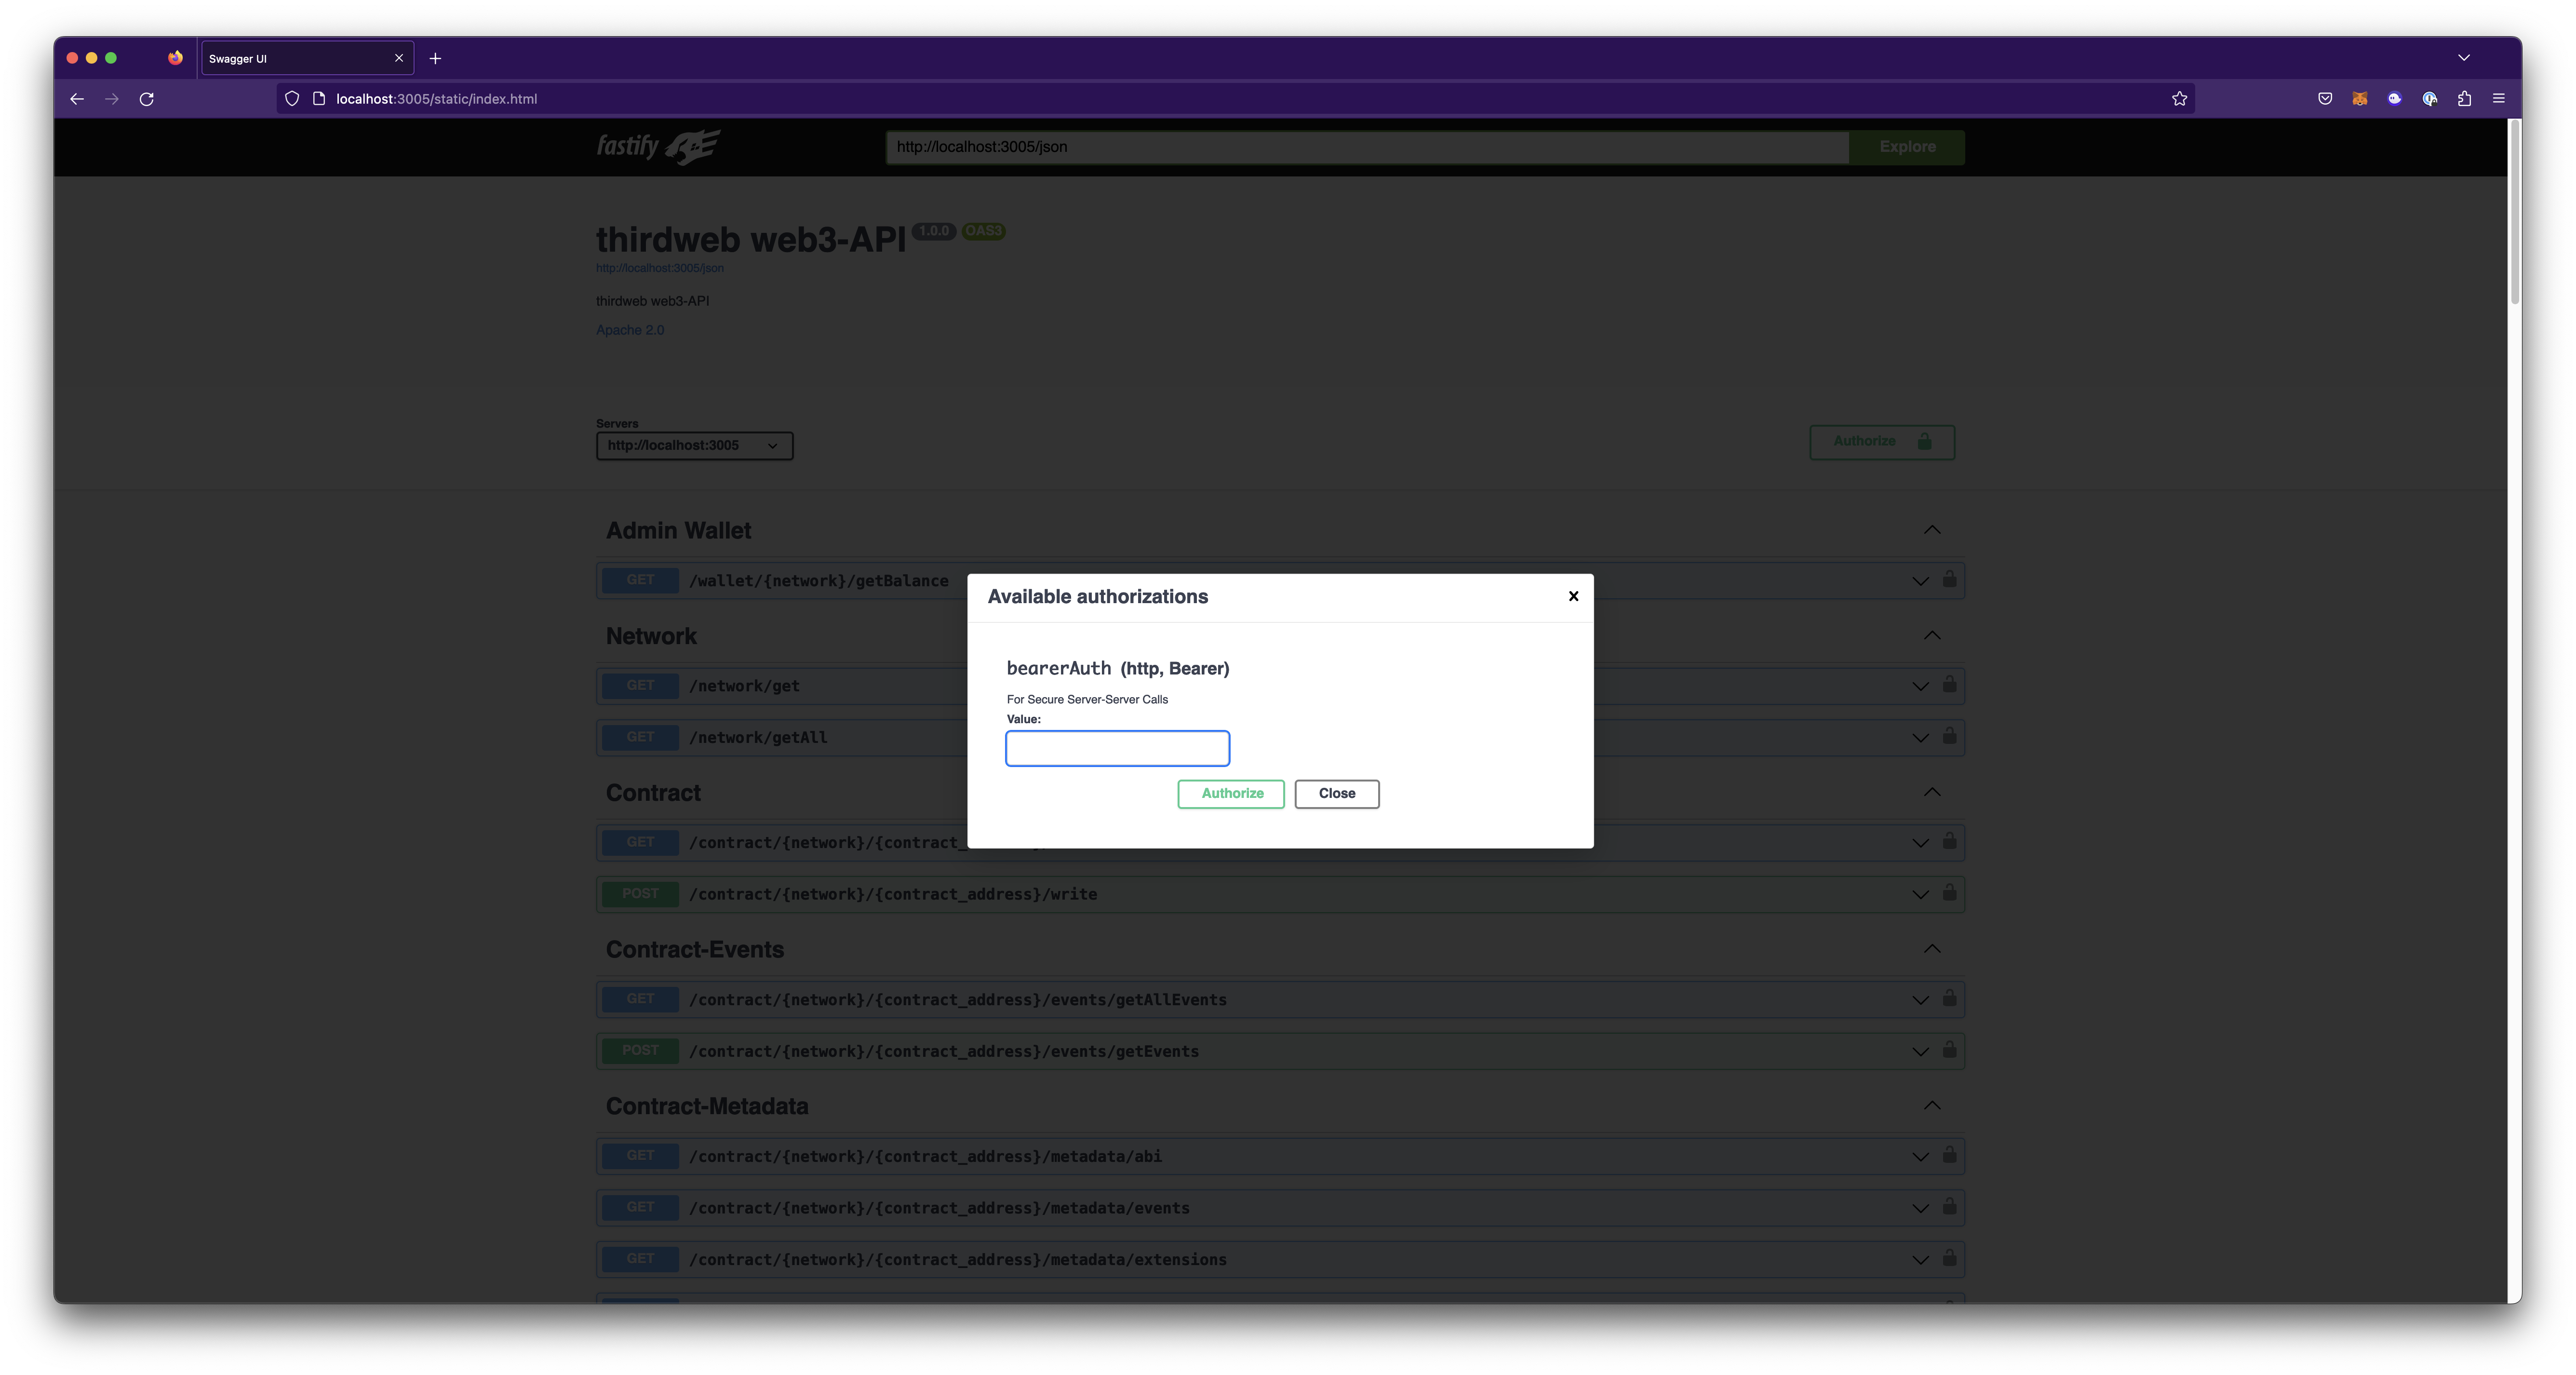
Task: Collapse the Contract-Events section
Action: coord(1932,949)
